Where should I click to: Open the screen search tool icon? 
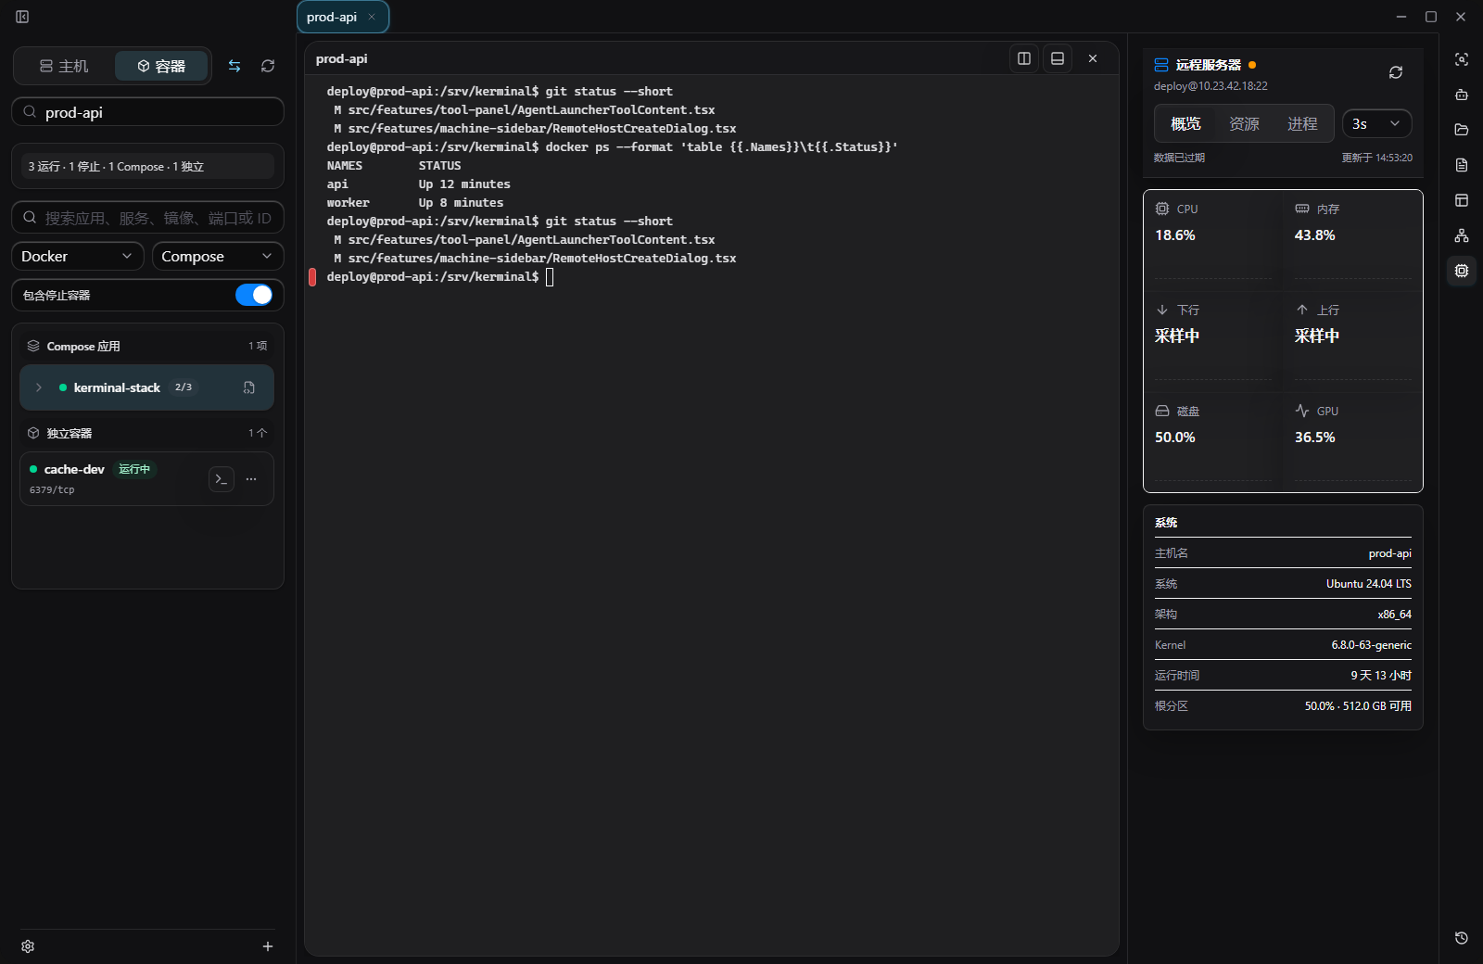click(1462, 59)
